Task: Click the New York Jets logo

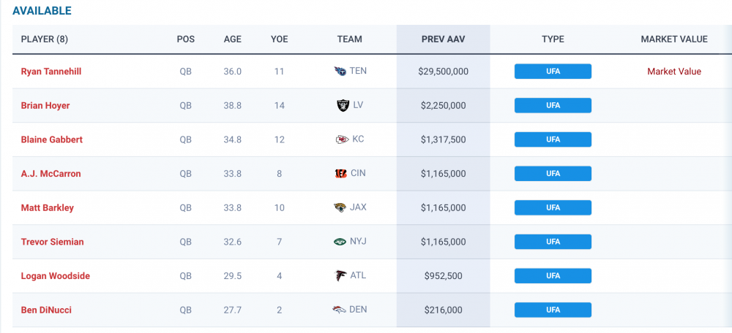Action: click(340, 242)
